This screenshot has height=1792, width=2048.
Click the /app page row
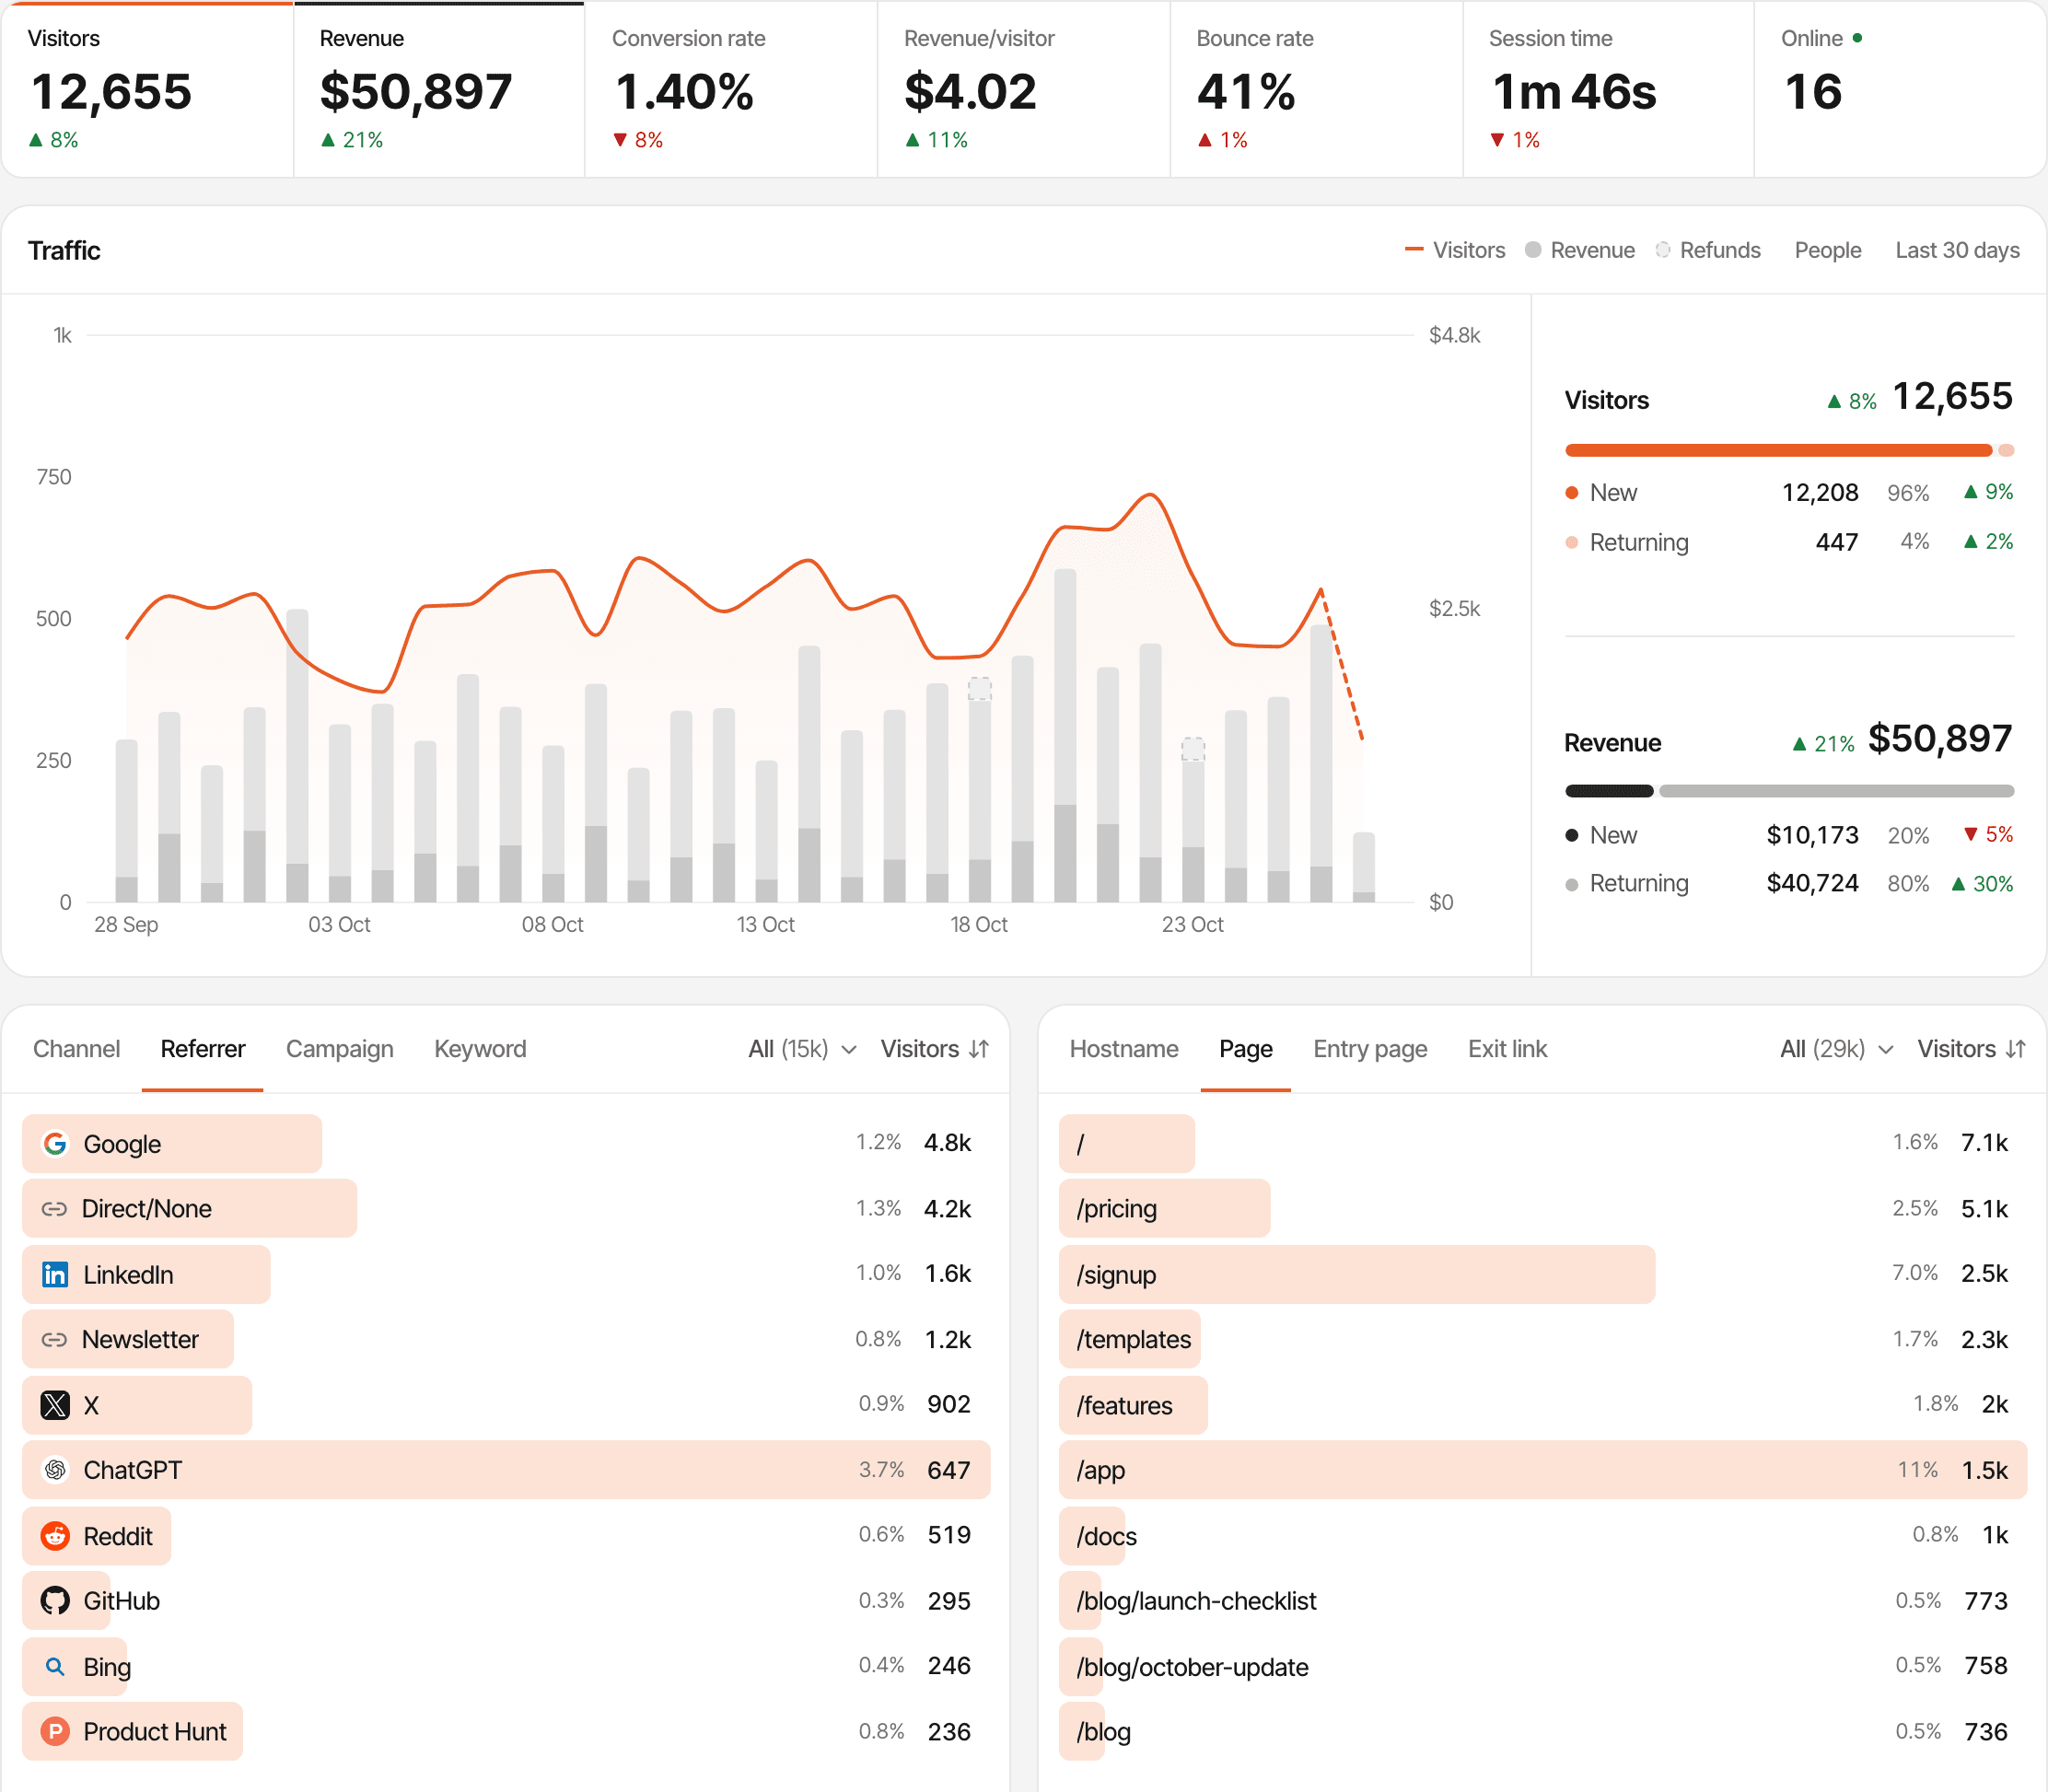(x=1542, y=1469)
